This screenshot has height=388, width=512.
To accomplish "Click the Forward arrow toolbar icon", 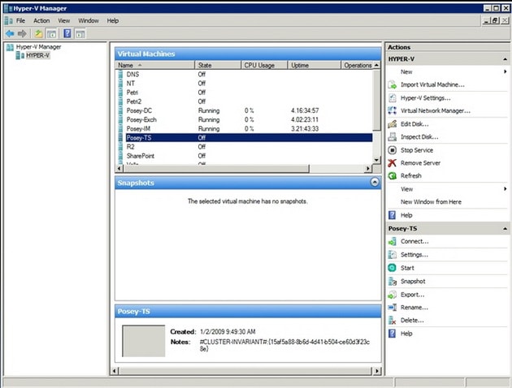I will click(x=22, y=33).
